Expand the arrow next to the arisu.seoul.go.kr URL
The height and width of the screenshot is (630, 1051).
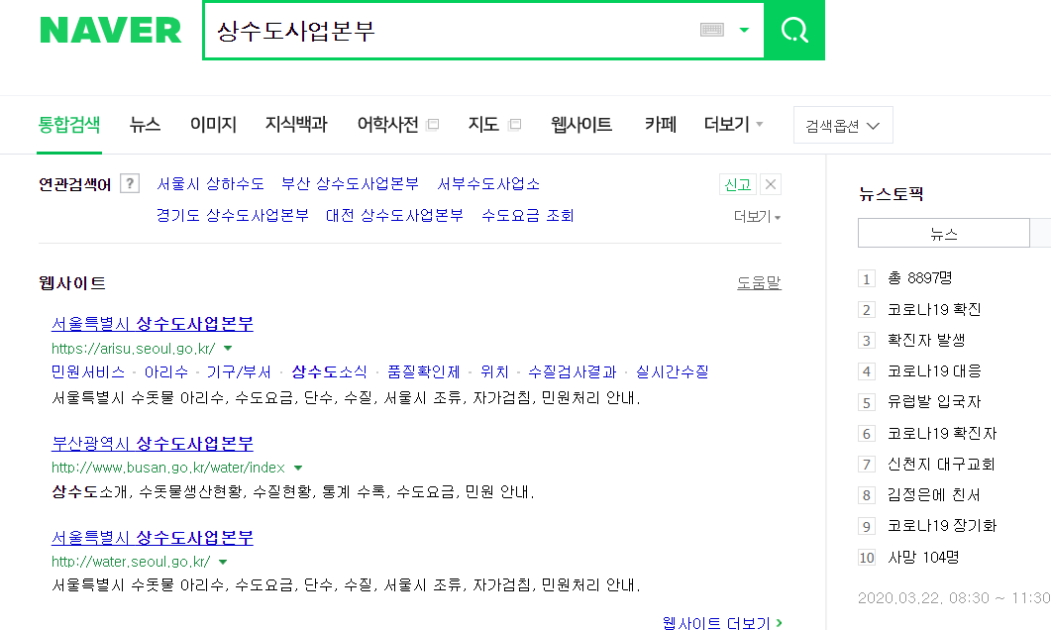coord(228,349)
